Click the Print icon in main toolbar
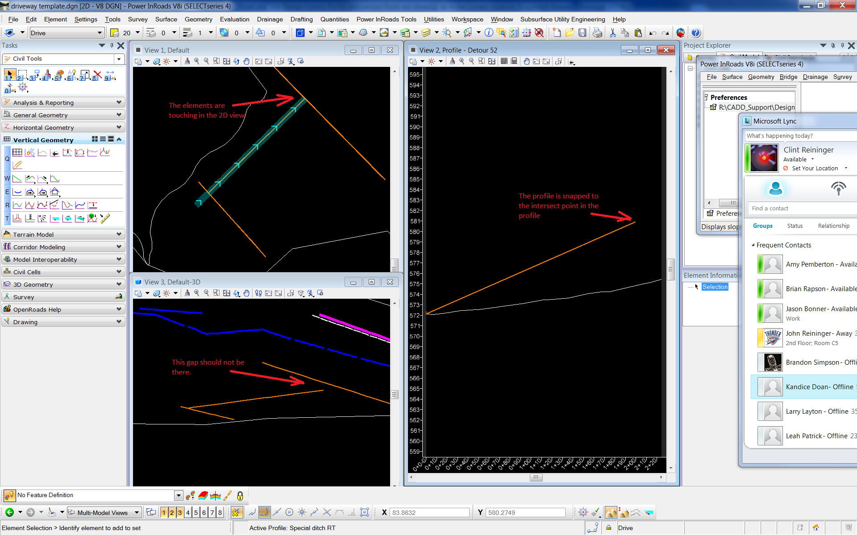857x535 pixels. click(x=597, y=33)
